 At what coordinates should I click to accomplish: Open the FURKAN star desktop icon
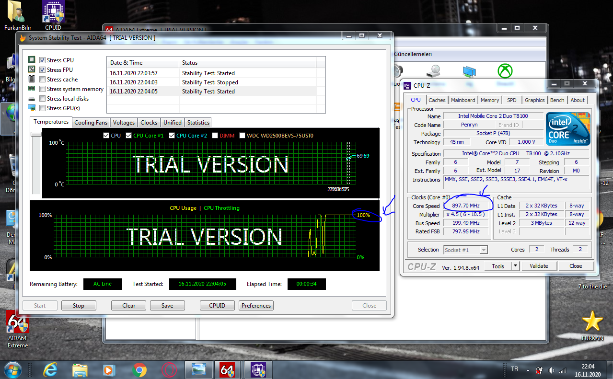592,322
